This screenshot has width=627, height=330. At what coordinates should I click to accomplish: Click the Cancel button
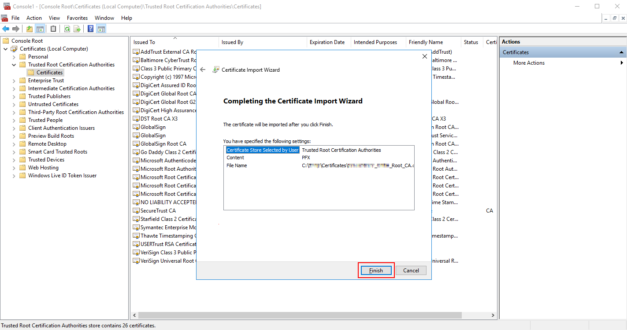point(411,270)
